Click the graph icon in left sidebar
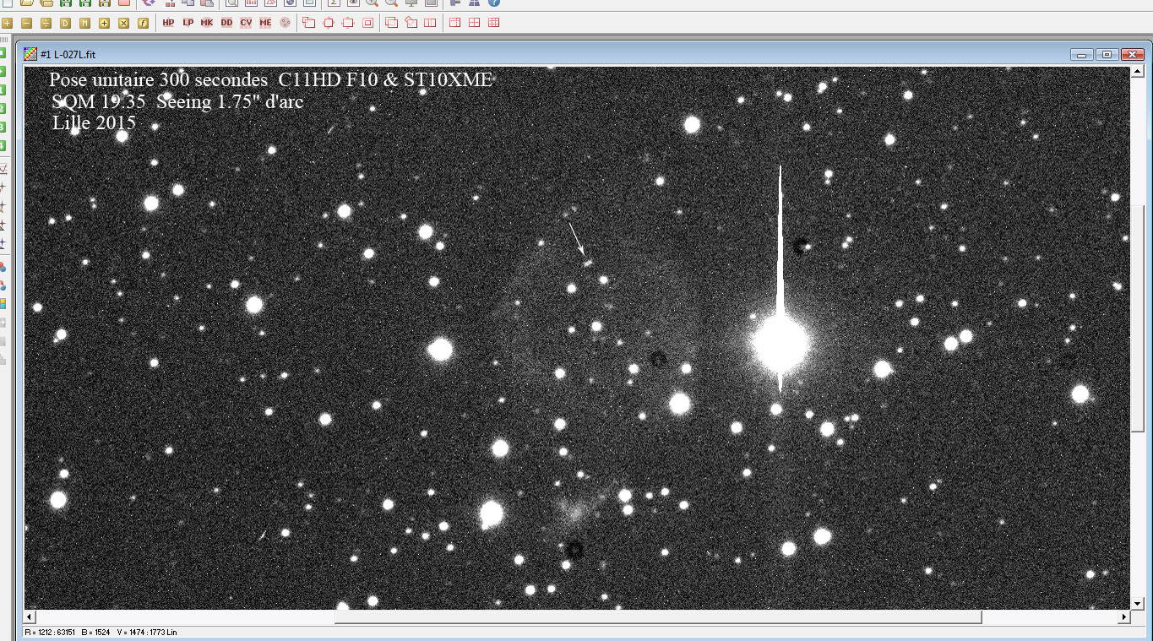This screenshot has width=1153, height=641. [3, 168]
